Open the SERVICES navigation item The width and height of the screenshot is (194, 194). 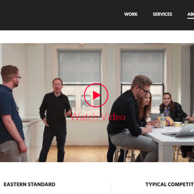[162, 14]
